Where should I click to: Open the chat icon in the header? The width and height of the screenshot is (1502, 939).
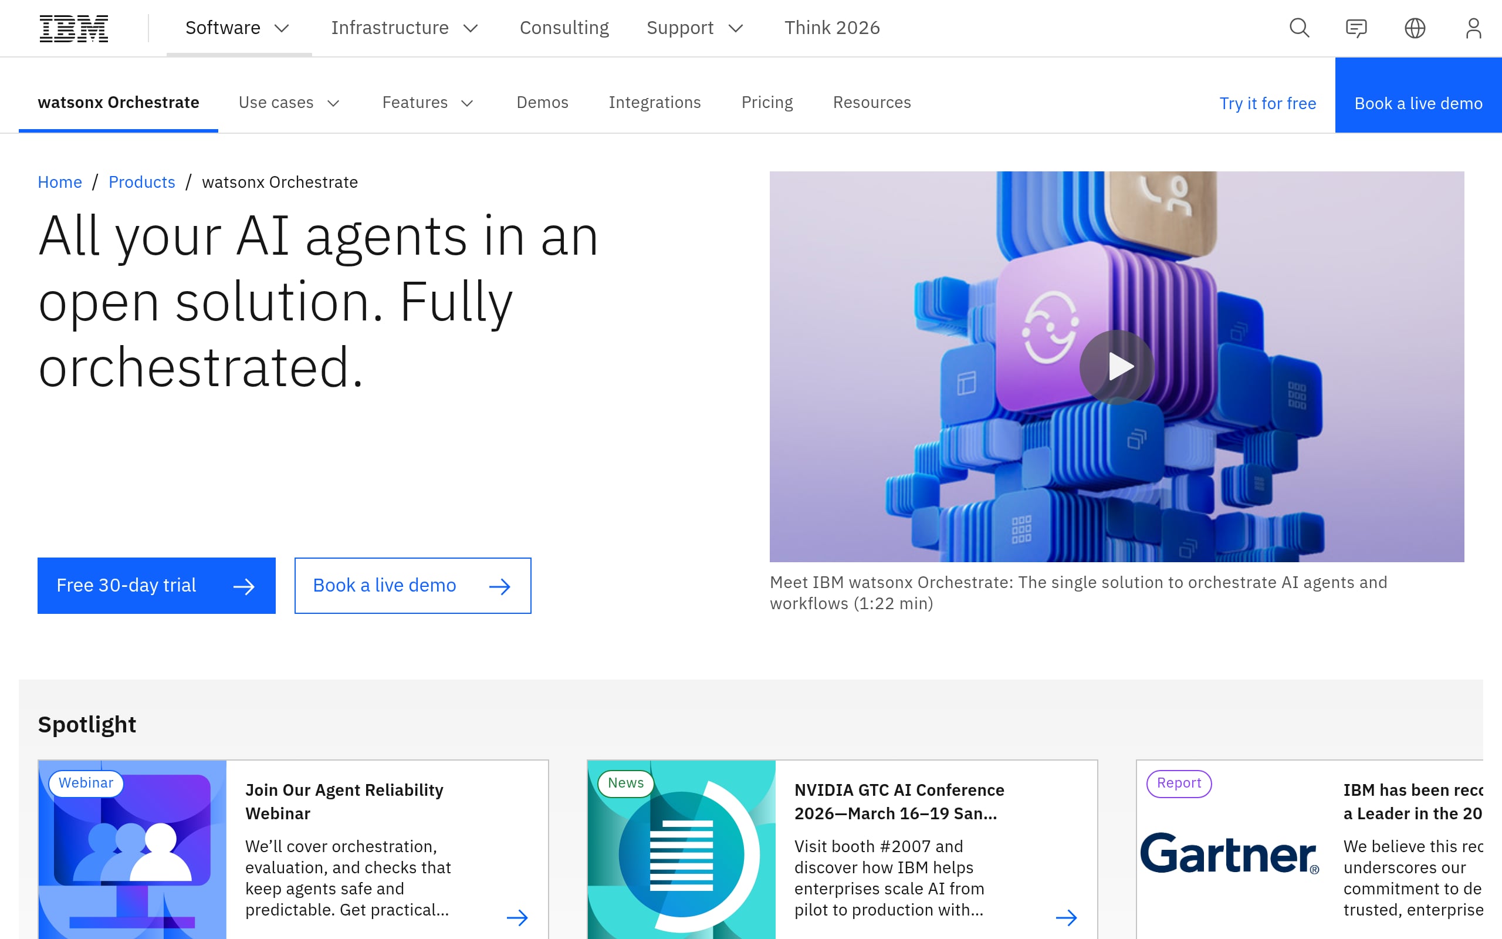1356,28
